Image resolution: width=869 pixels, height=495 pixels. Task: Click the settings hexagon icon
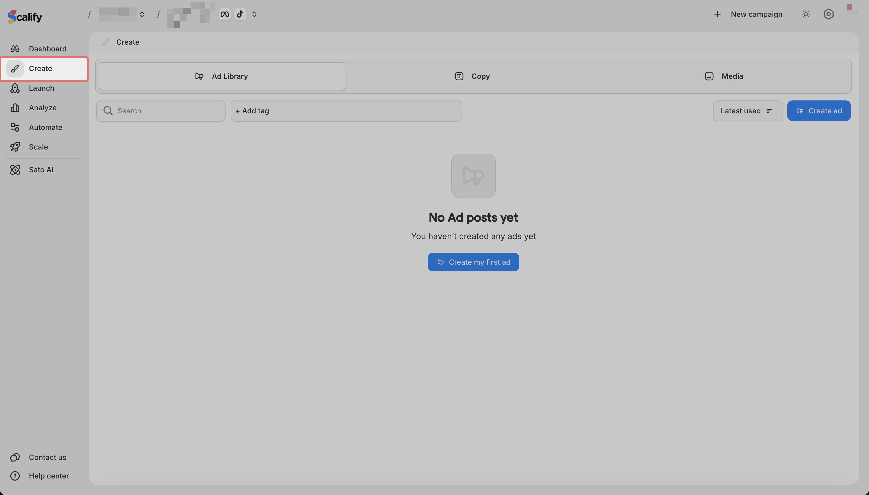pyautogui.click(x=828, y=14)
